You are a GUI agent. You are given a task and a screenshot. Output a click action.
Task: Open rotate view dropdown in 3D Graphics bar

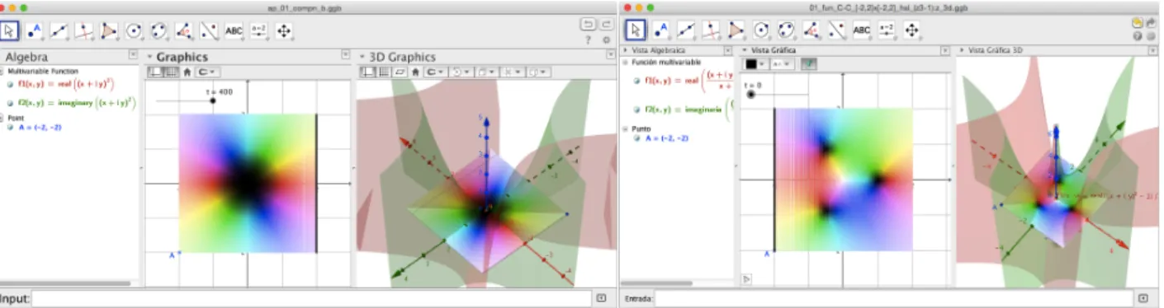[461, 72]
